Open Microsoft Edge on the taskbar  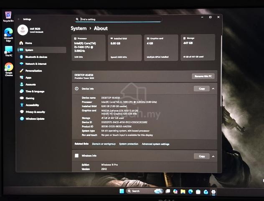click(190, 191)
